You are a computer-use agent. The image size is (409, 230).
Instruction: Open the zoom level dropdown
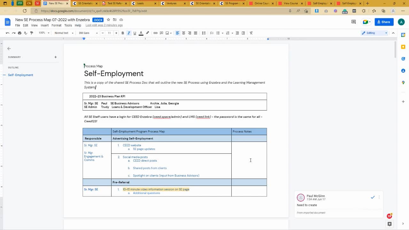44,33
